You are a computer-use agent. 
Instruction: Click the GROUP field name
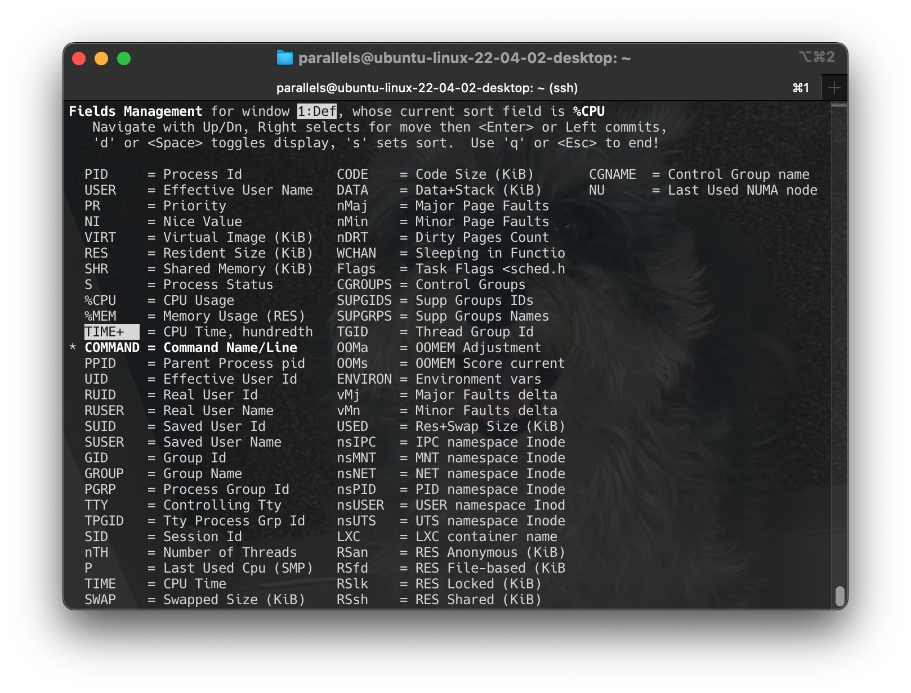[x=104, y=474]
